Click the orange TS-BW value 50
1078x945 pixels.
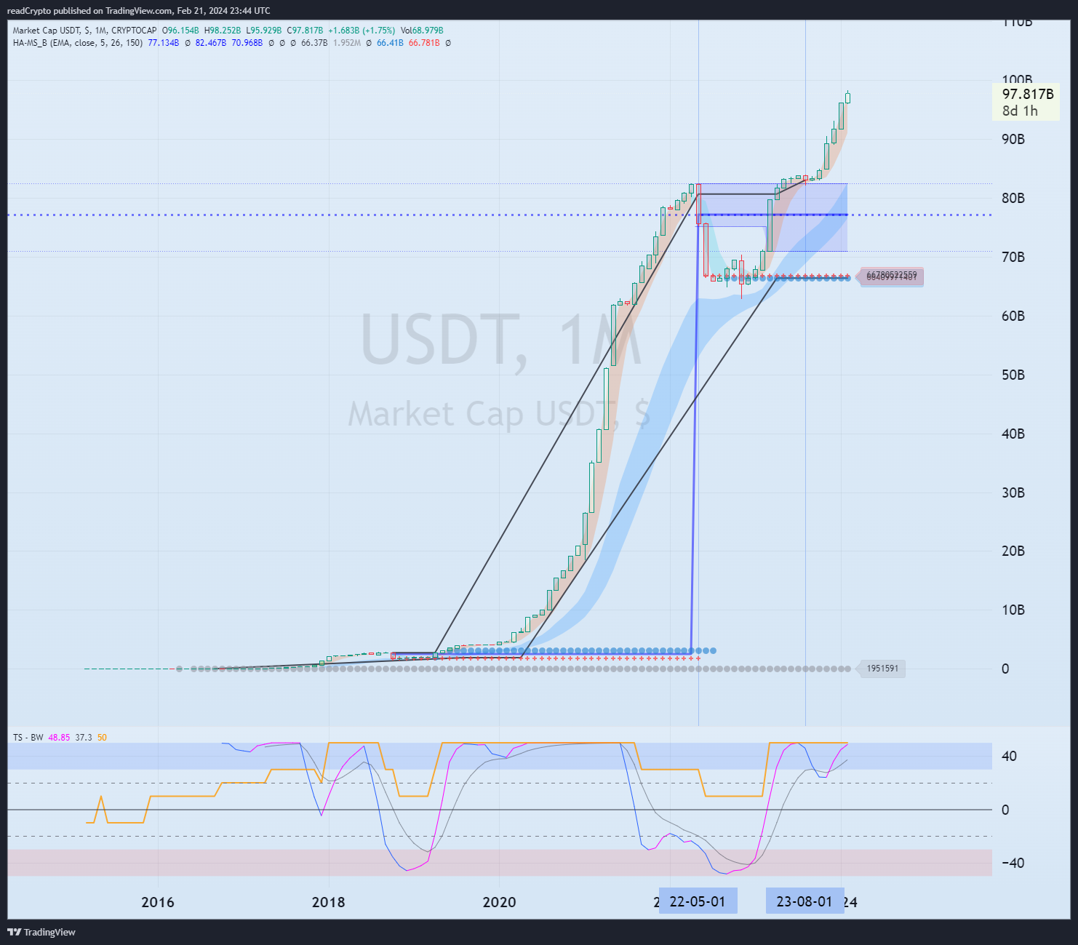pyautogui.click(x=102, y=738)
